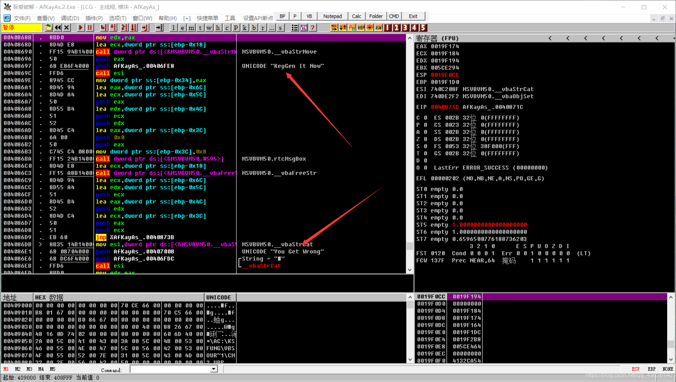Click the trace over icon
Screen dimensions: 676x382
coord(134,28)
